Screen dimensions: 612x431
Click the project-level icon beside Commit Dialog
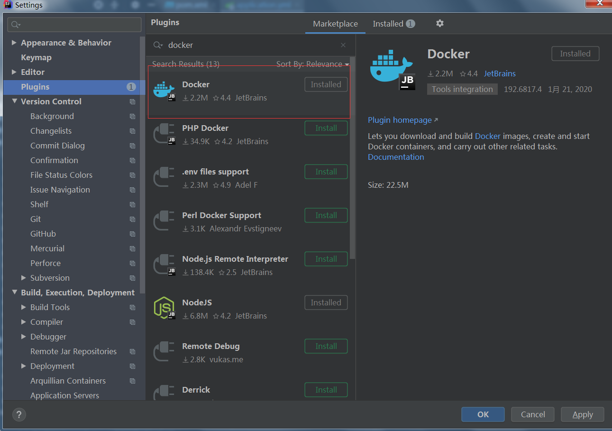click(x=132, y=146)
